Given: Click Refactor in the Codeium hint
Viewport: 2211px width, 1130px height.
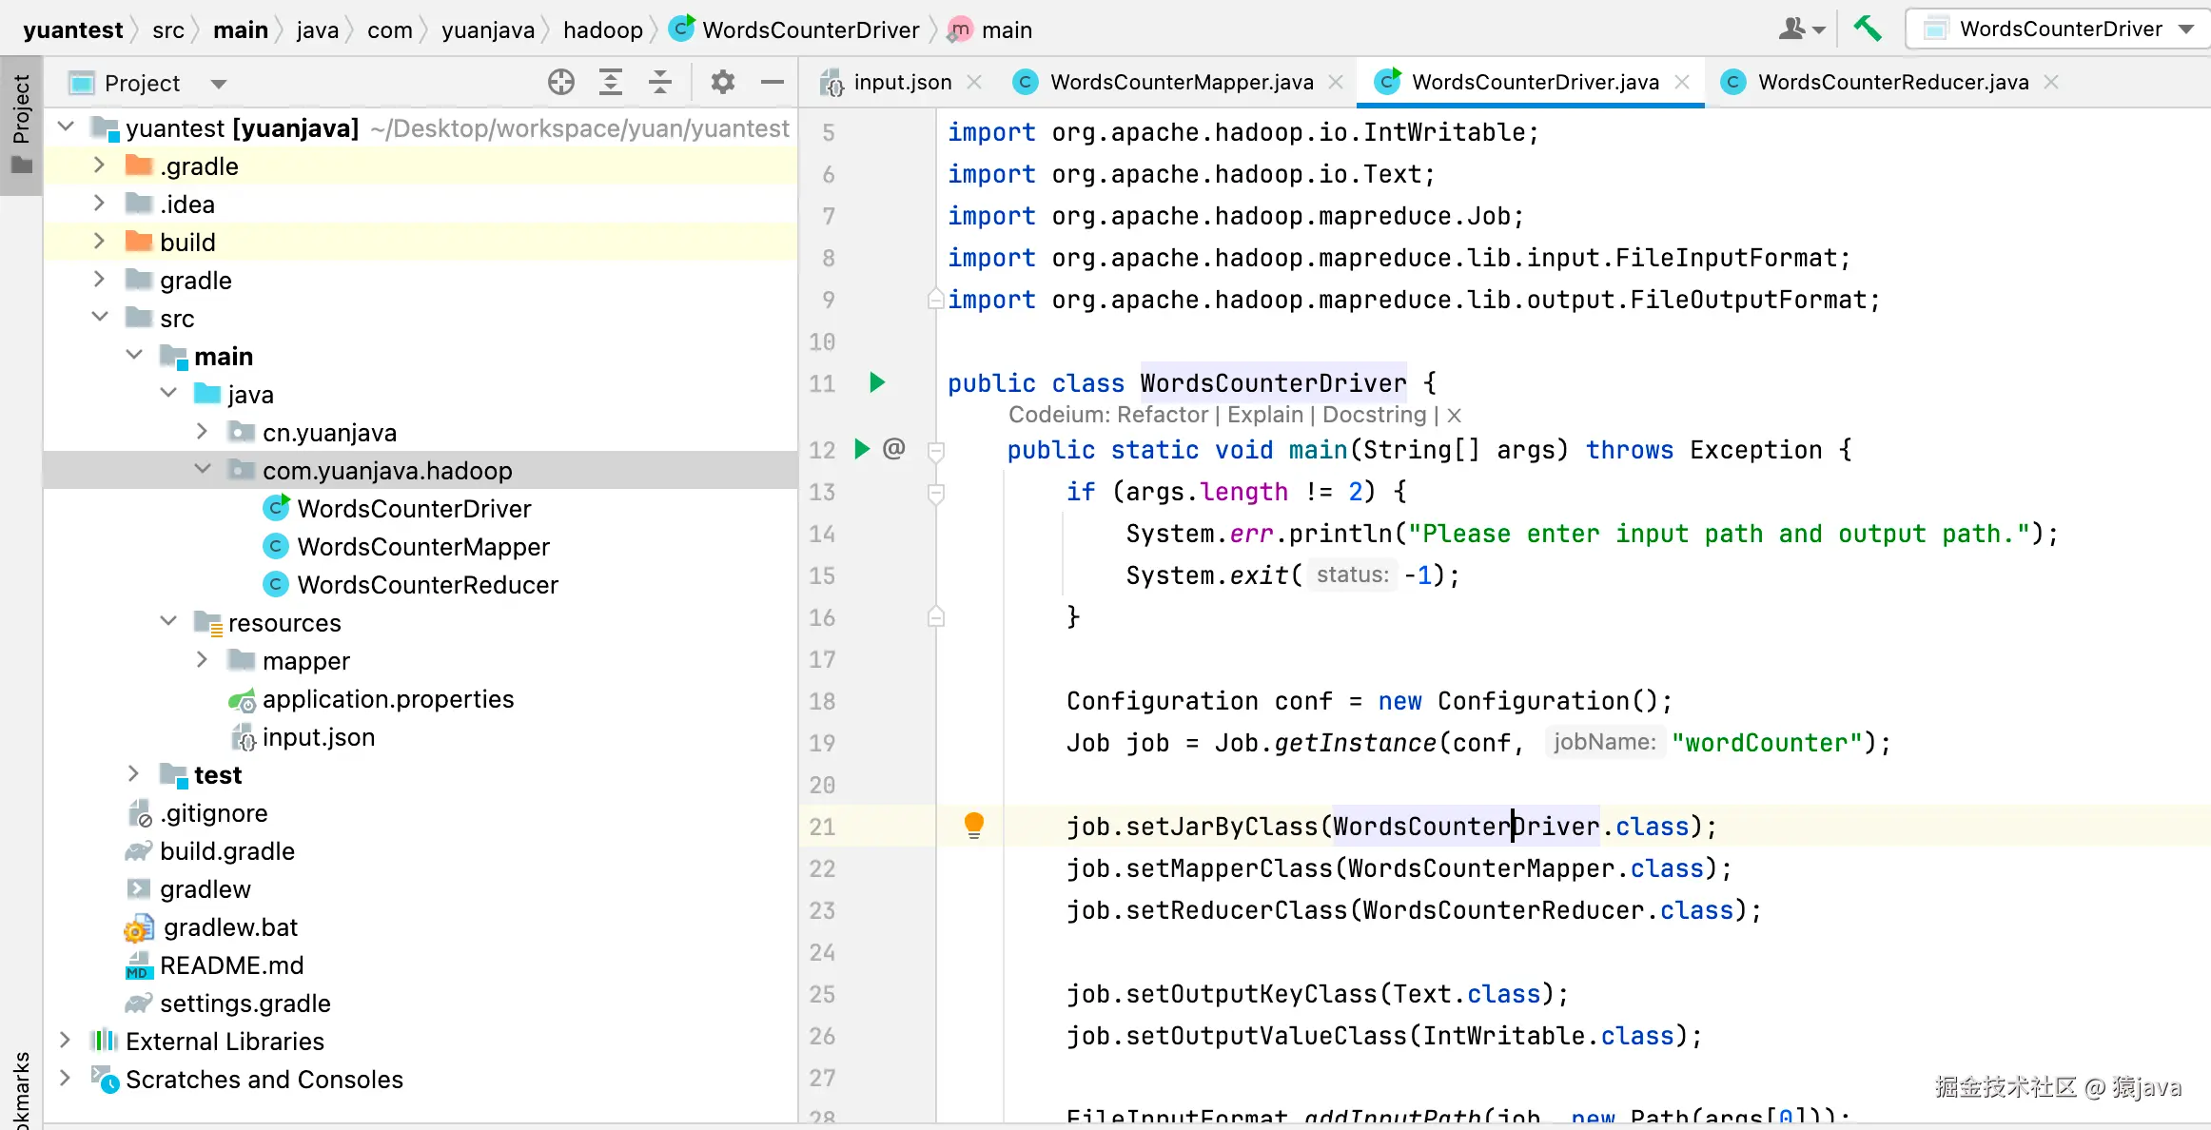Looking at the screenshot, I should tap(1162, 415).
